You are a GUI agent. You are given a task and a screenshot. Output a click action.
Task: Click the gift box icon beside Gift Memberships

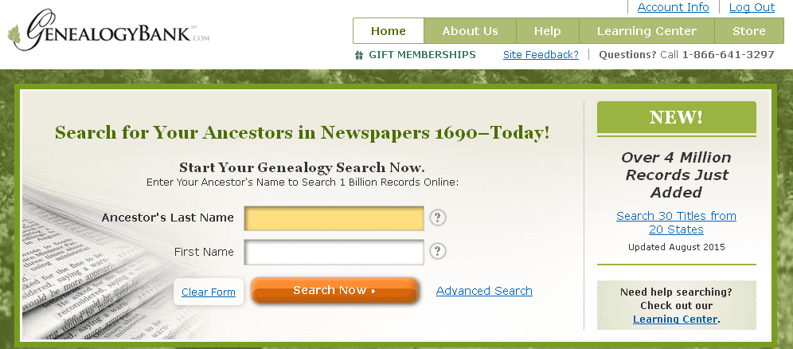(359, 55)
